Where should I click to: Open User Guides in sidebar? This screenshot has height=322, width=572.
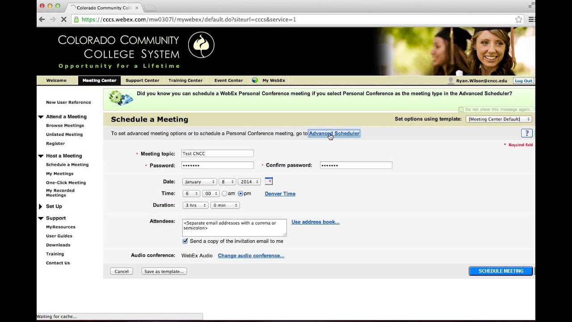point(59,236)
